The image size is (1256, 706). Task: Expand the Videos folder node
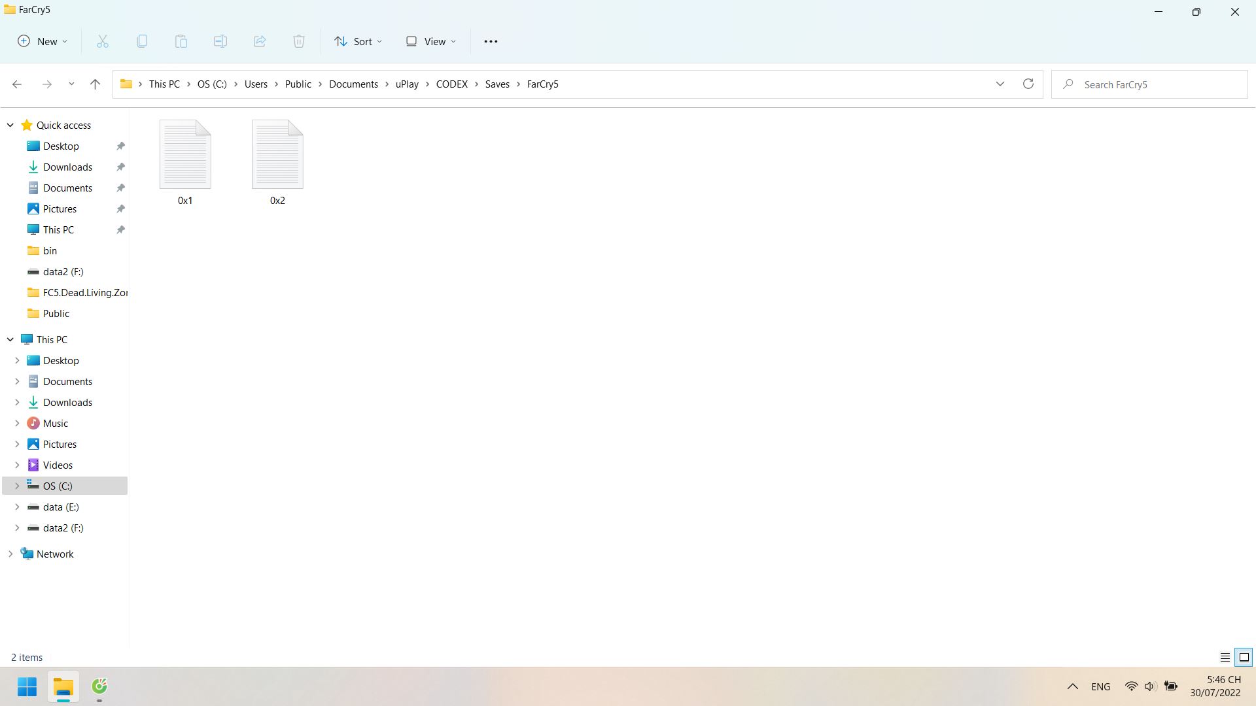(17, 465)
